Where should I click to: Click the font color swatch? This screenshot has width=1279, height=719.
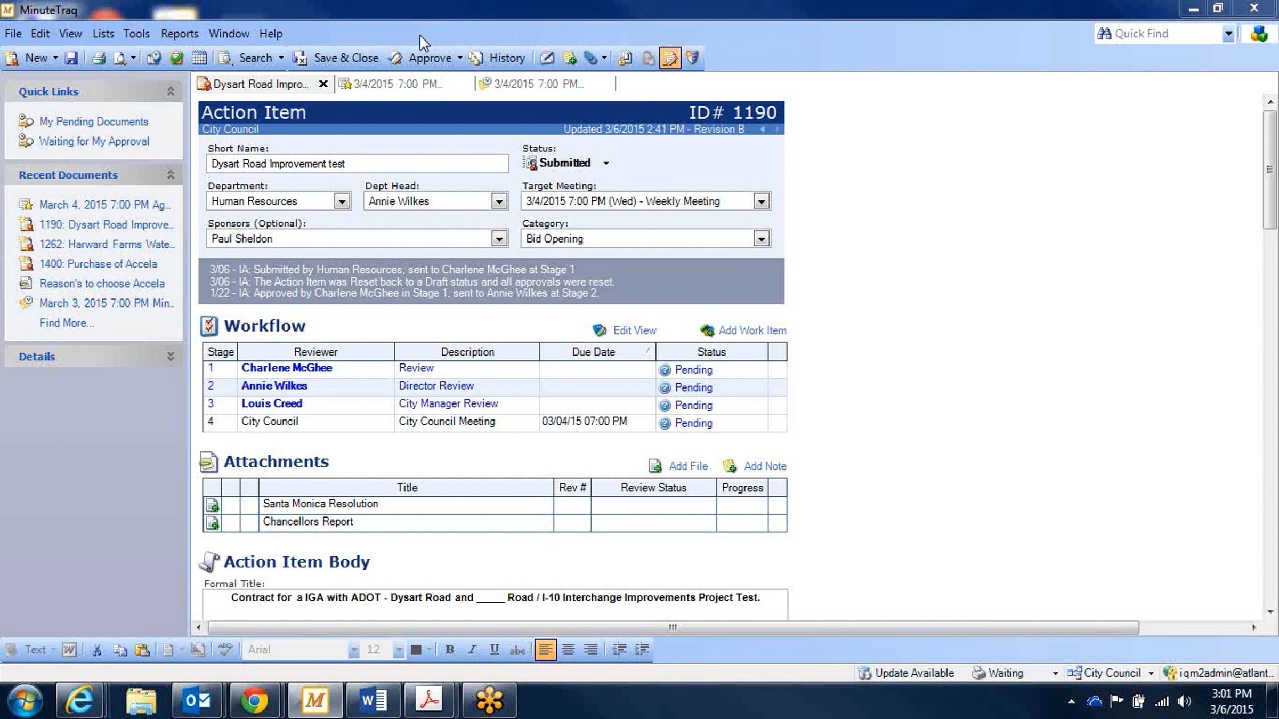point(416,649)
